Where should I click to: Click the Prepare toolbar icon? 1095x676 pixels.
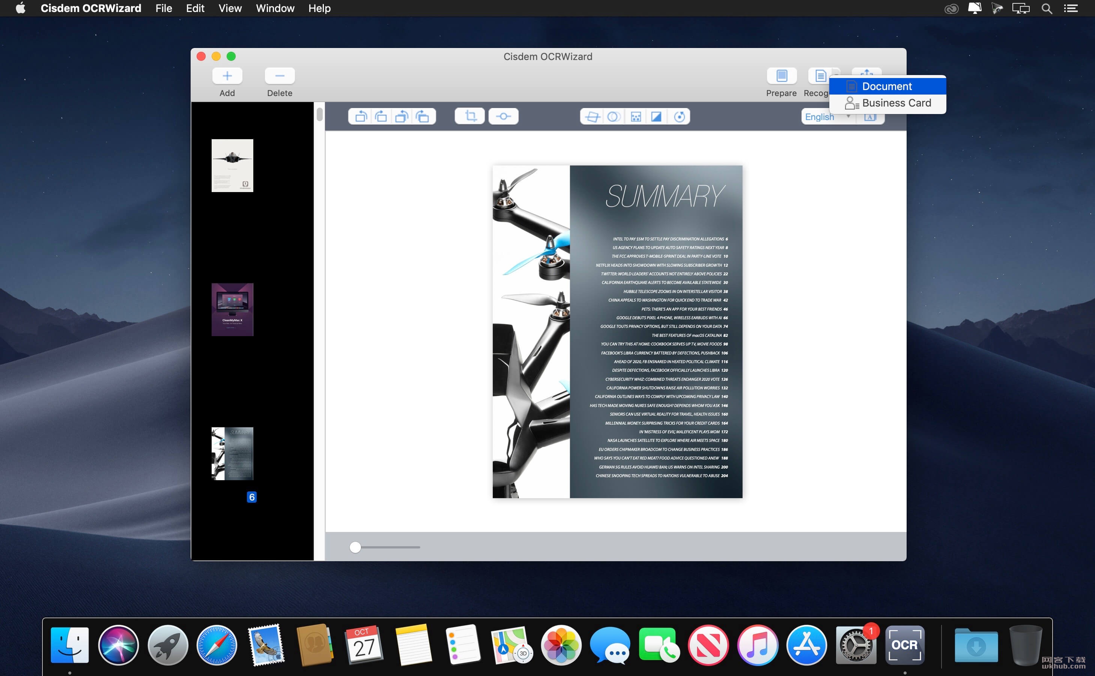tap(782, 76)
